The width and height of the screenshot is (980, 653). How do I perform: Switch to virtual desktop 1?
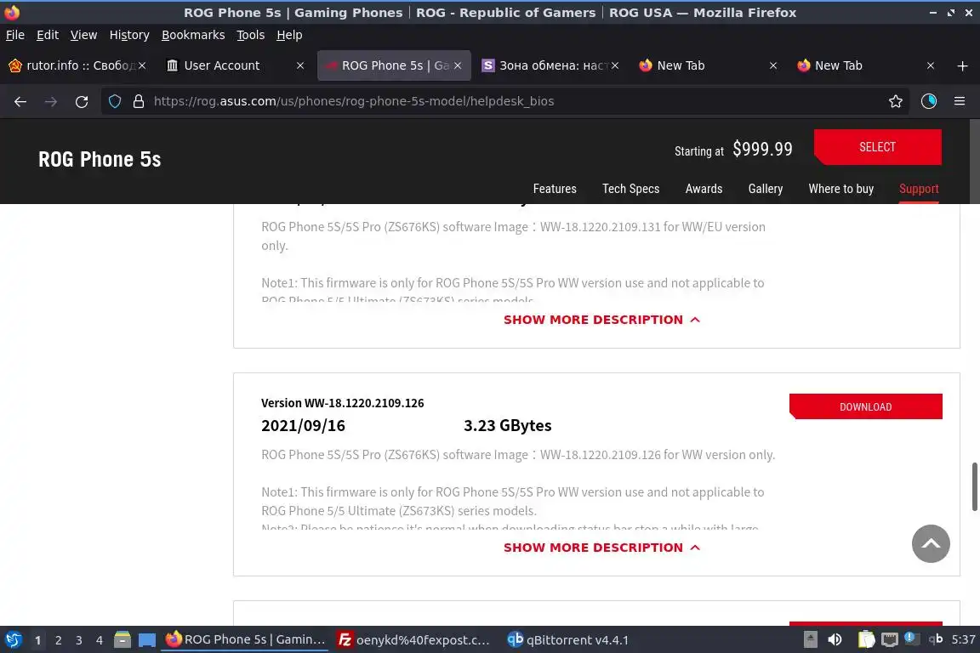click(37, 640)
